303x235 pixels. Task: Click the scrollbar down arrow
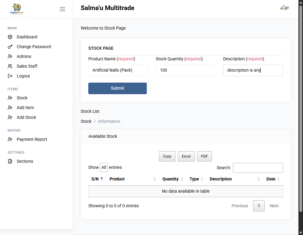point(301,233)
